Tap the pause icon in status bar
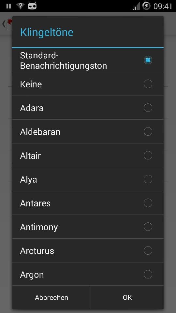176x313 pixels. tap(9, 6)
